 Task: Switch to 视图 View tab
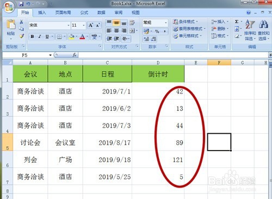click(135, 13)
